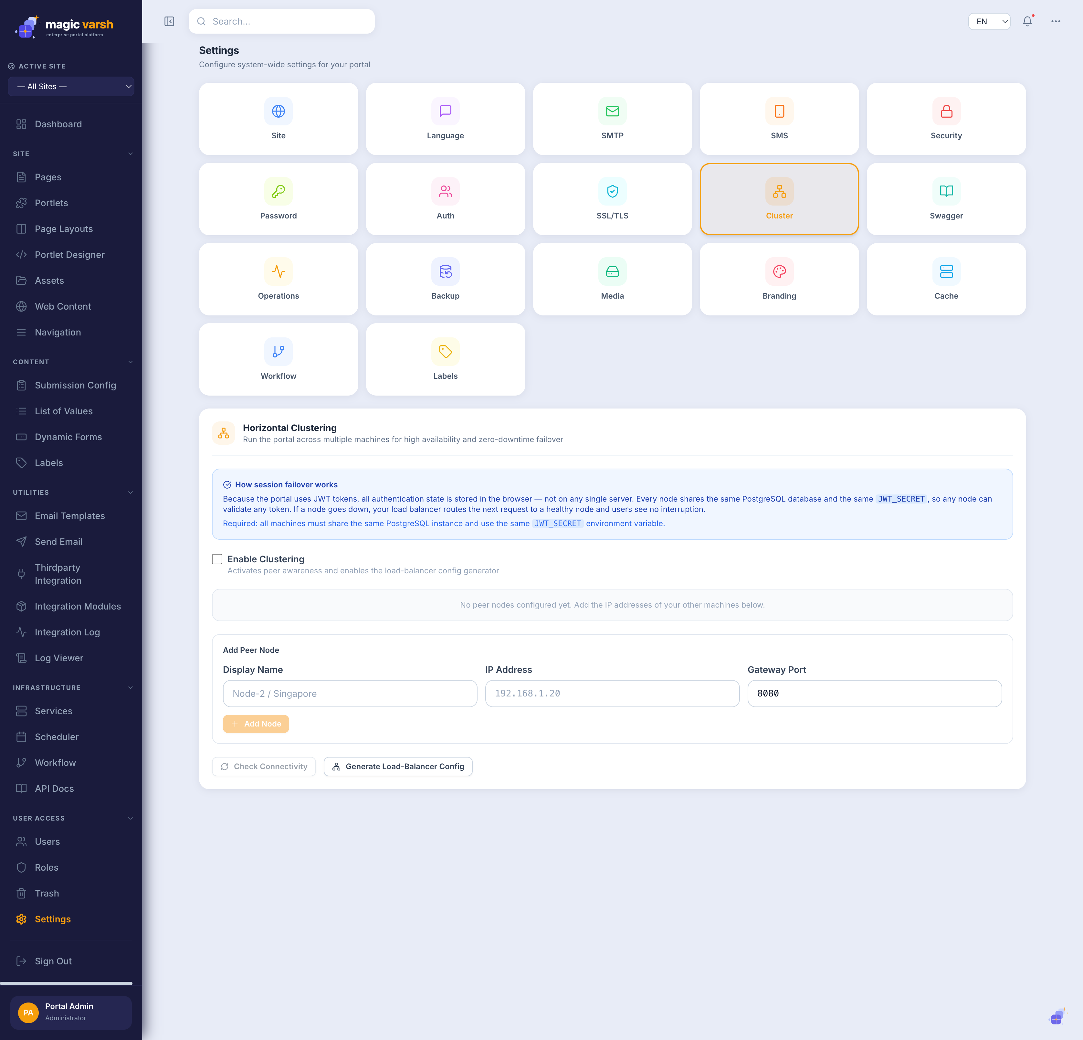Open Web Content in the sidebar

point(71,306)
